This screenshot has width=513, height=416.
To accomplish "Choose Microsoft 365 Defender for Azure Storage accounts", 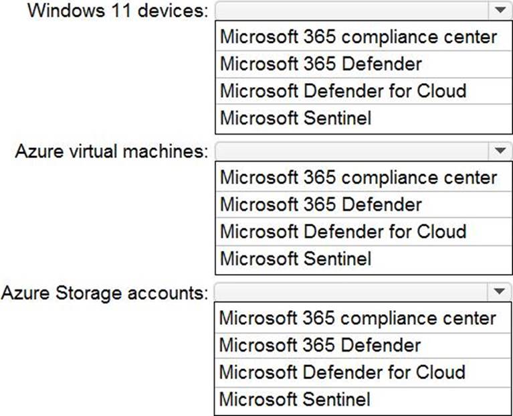I will pyautogui.click(x=320, y=345).
